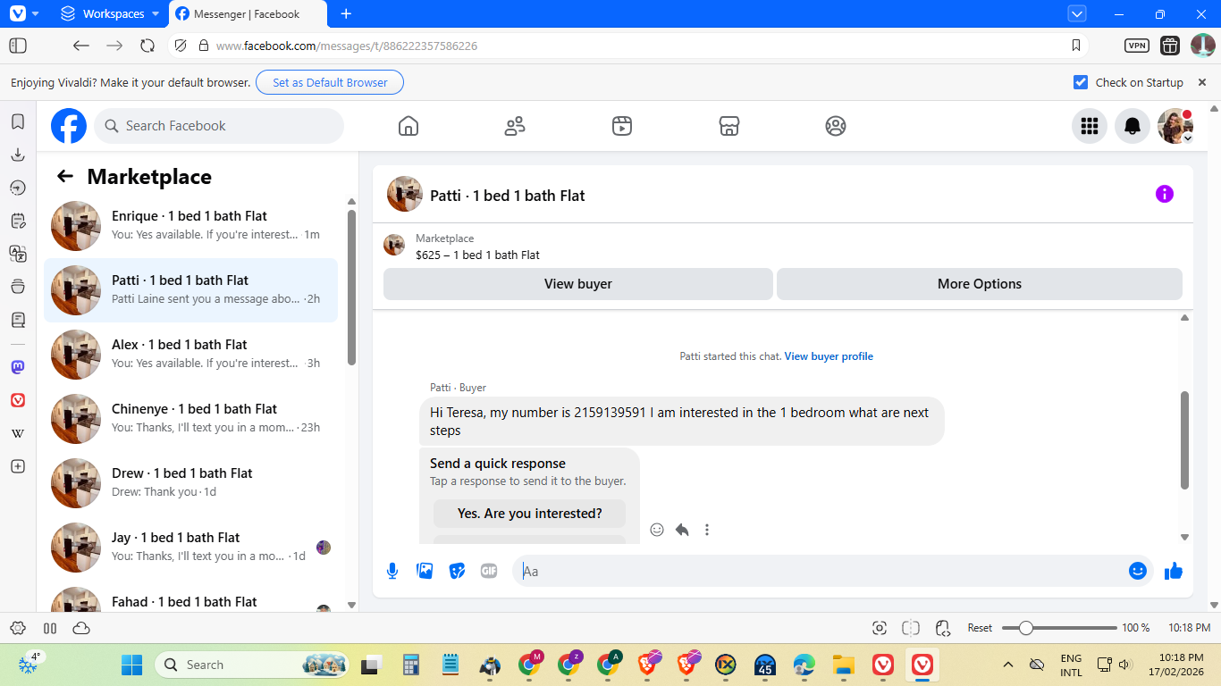Screen dimensions: 1221x686
Task: Open Drew 1 bed 1 bath chat
Action: 190,483
